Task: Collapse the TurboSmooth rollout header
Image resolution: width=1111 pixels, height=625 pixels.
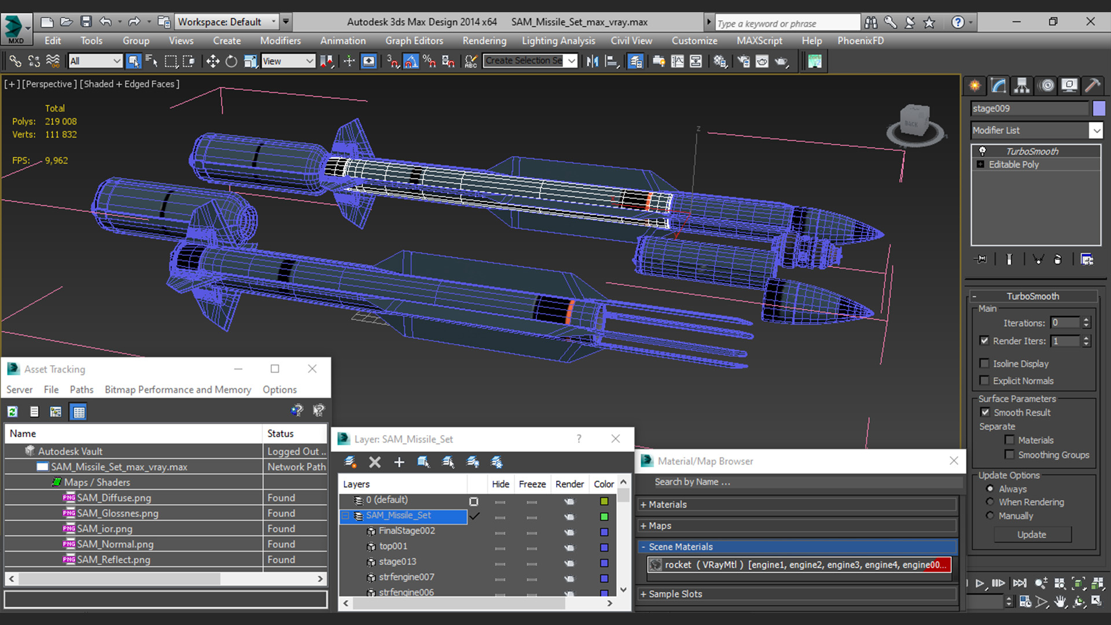Action: tap(1033, 296)
